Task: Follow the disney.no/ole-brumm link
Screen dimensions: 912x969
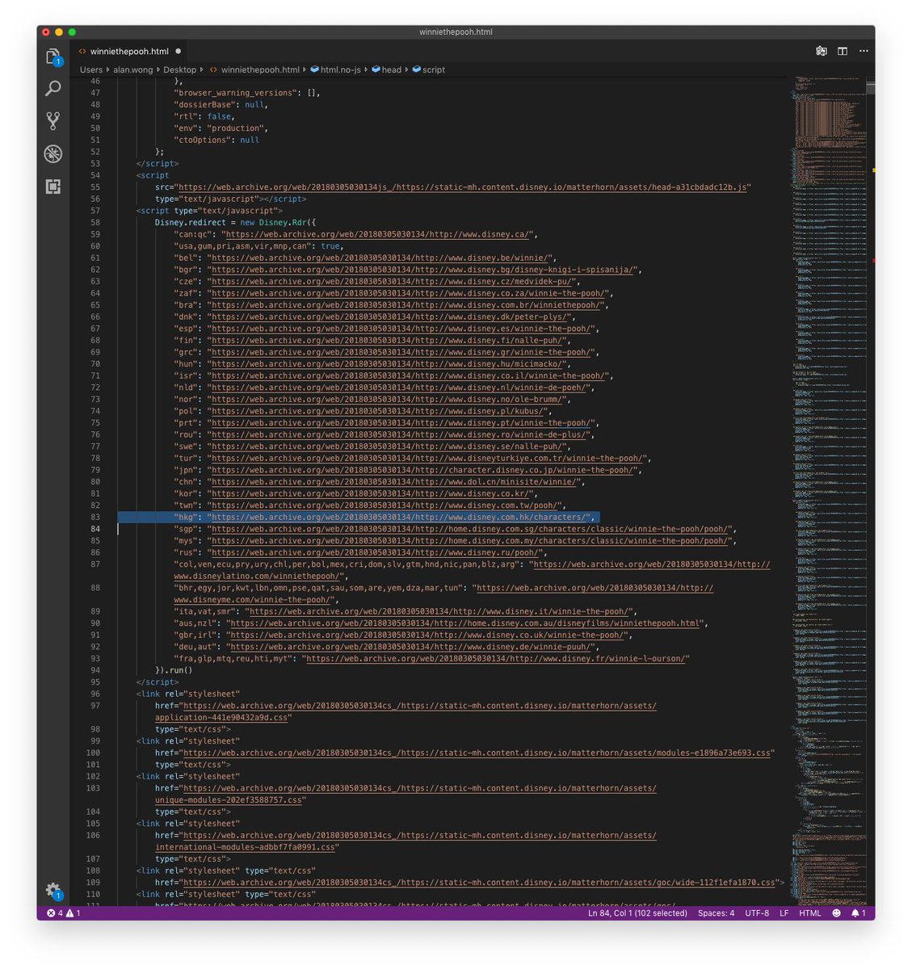Action: pyautogui.click(x=388, y=399)
